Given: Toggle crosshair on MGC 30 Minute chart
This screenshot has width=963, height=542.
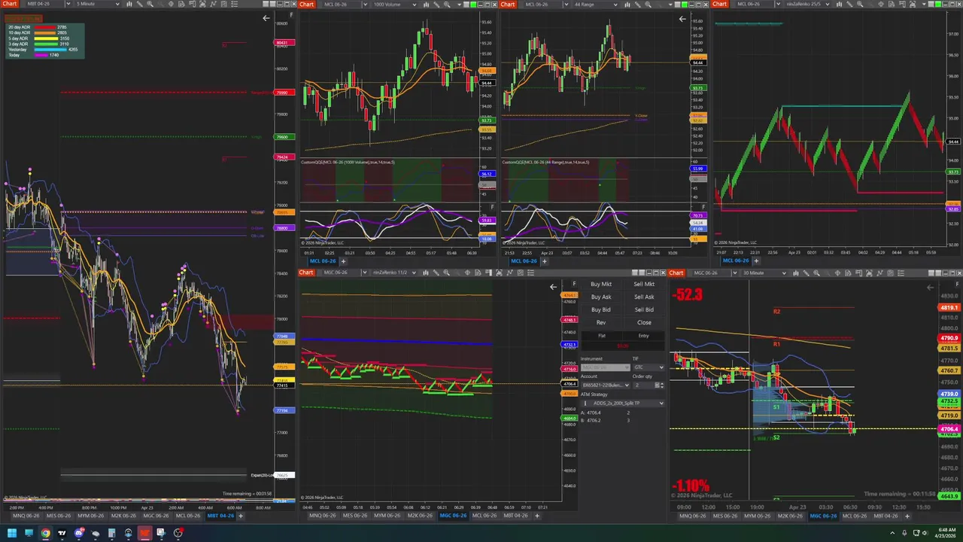Looking at the screenshot, I should [x=837, y=273].
